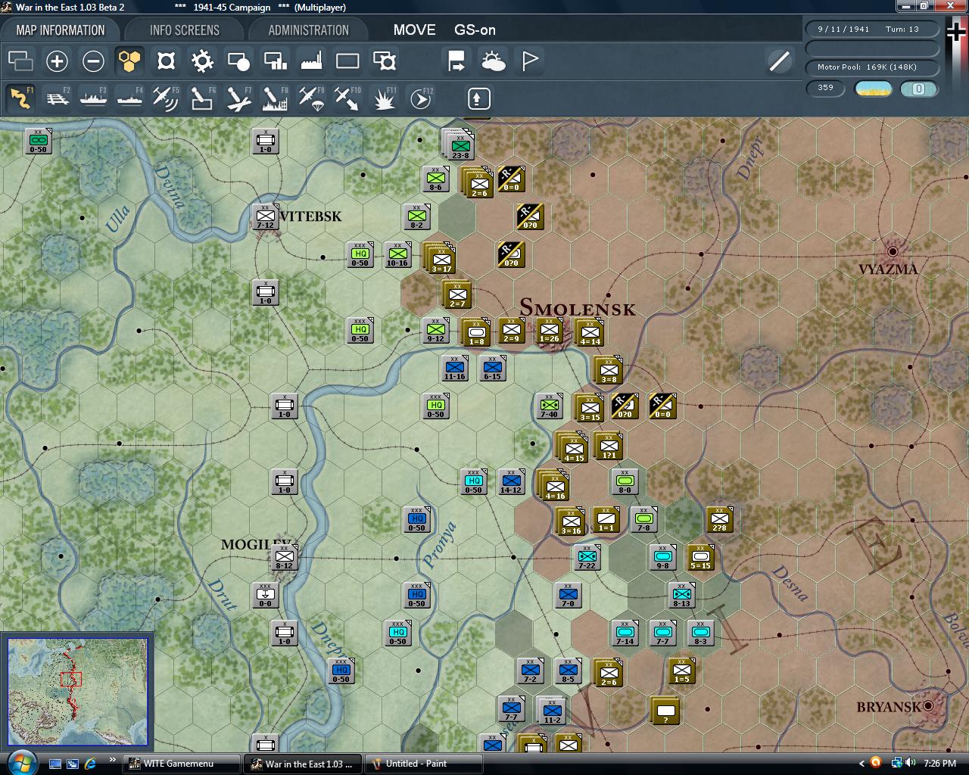Select the F7 Bomb Airfield mode icon
Screen dimensions: 969x775
click(238, 98)
